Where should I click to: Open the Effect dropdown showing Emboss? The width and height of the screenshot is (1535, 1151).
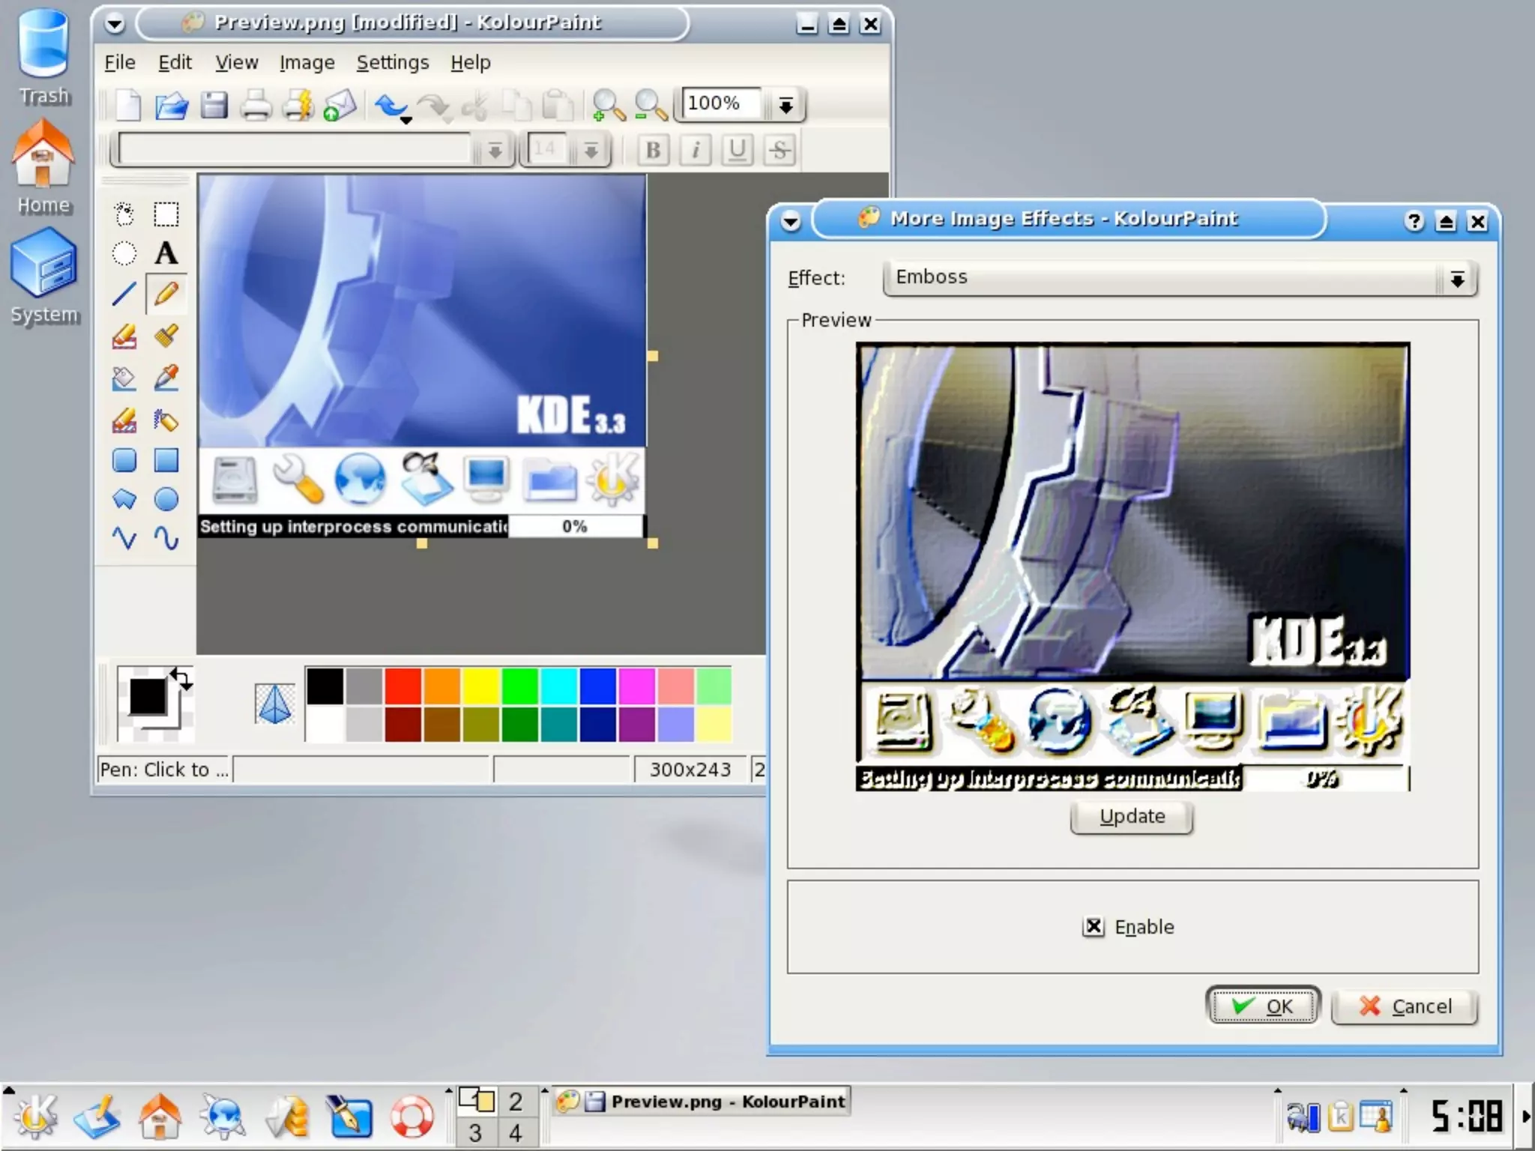[1180, 278]
